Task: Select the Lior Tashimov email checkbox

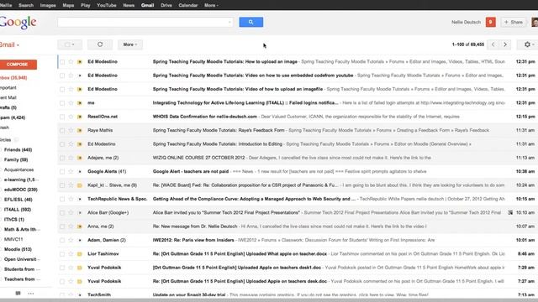Action: [62, 254]
